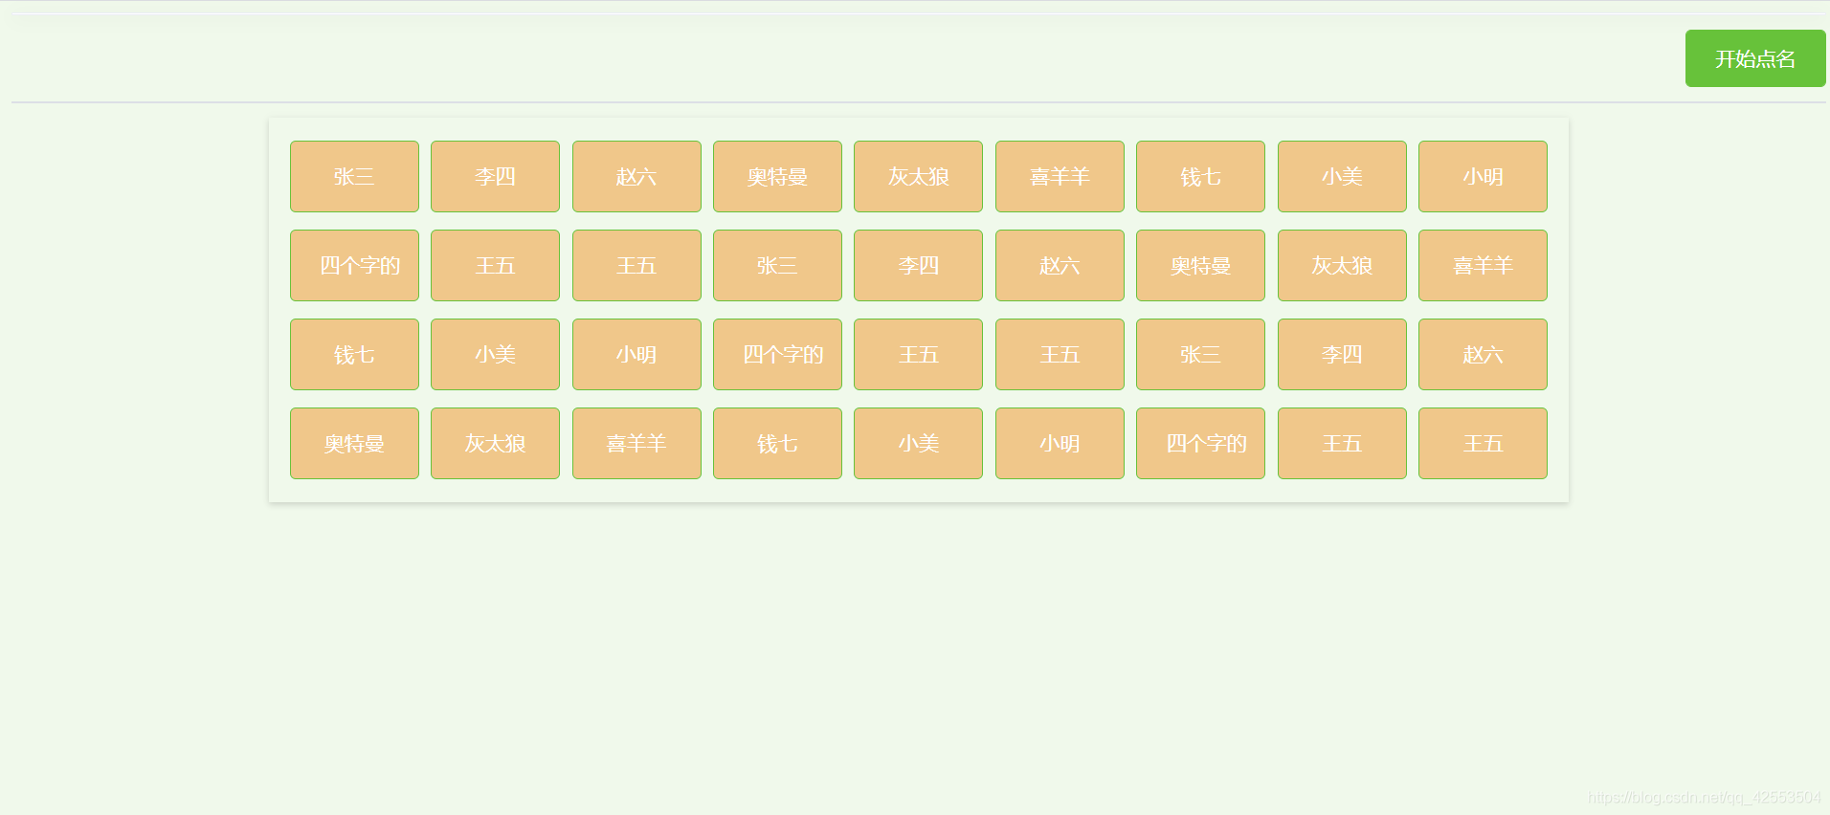This screenshot has height=815, width=1830.
Task: Click the 开始点名 button
Action: click(x=1755, y=58)
